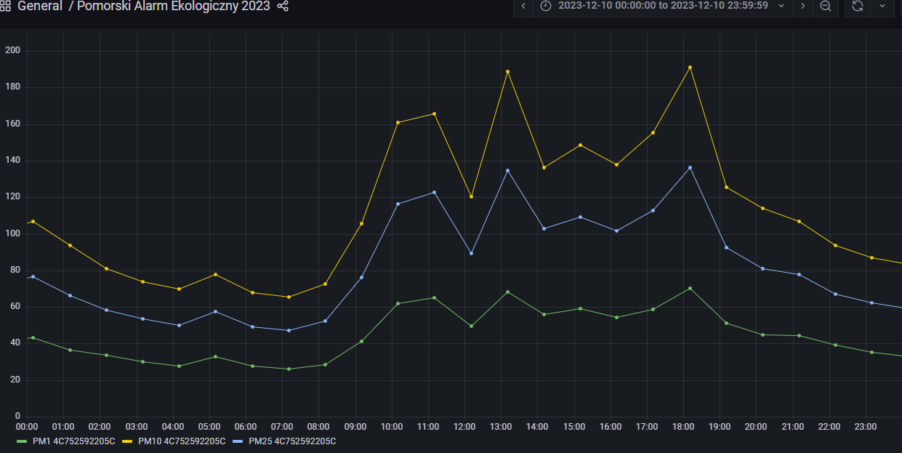Toggle PM10 4C752592205C series visibility
The width and height of the screenshot is (902, 453).
point(181,441)
